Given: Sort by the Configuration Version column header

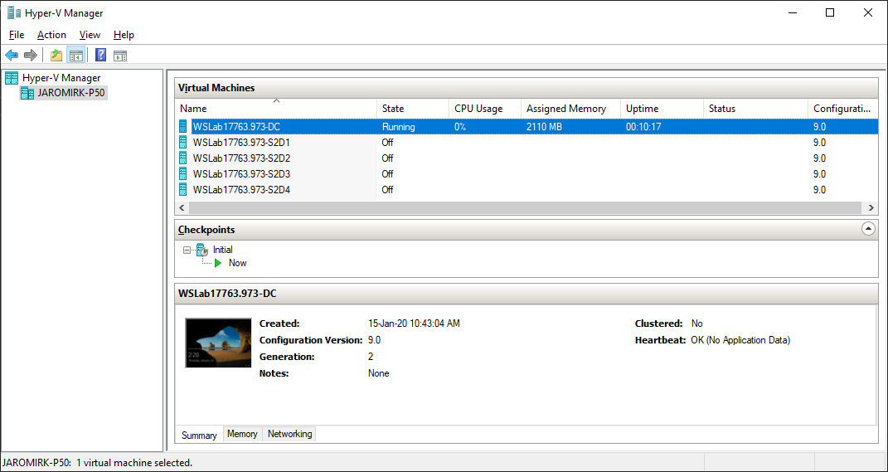Looking at the screenshot, I should pyautogui.click(x=842, y=108).
